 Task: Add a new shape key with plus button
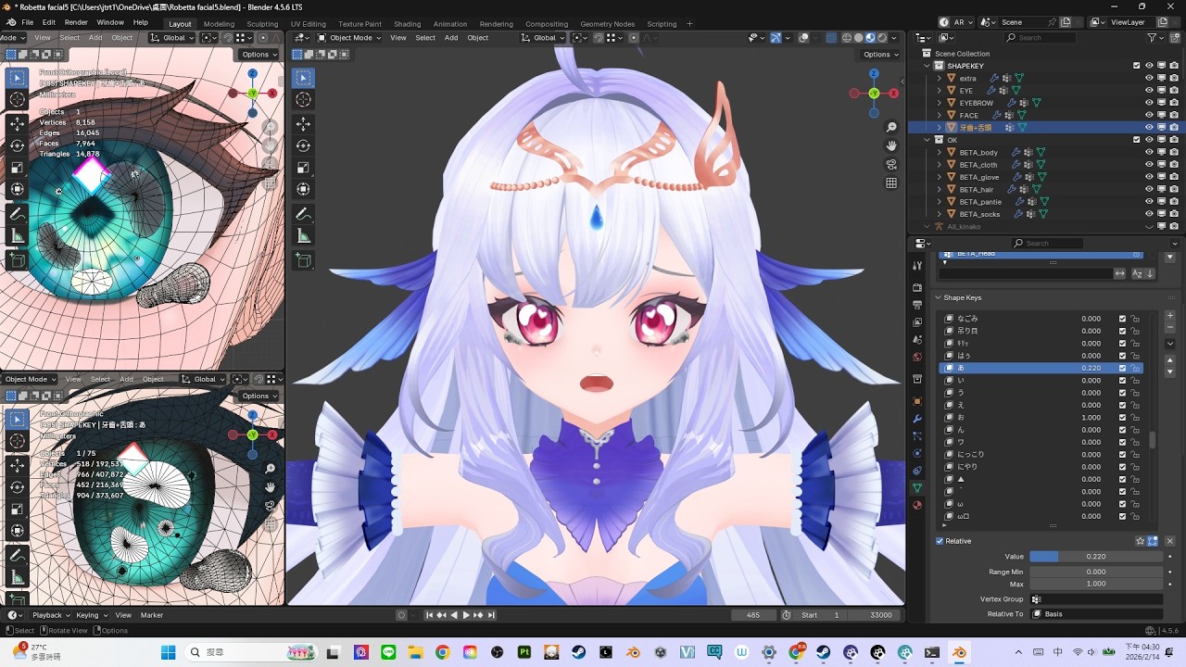tap(1169, 315)
